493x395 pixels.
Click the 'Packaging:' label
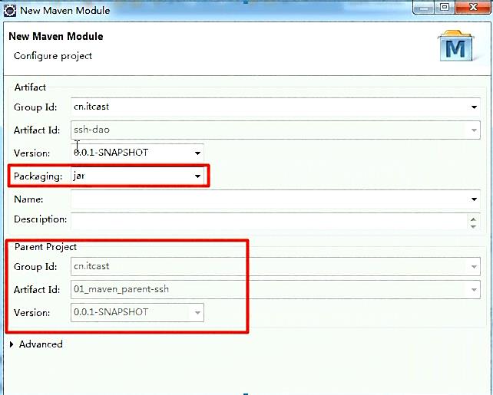[x=38, y=176]
